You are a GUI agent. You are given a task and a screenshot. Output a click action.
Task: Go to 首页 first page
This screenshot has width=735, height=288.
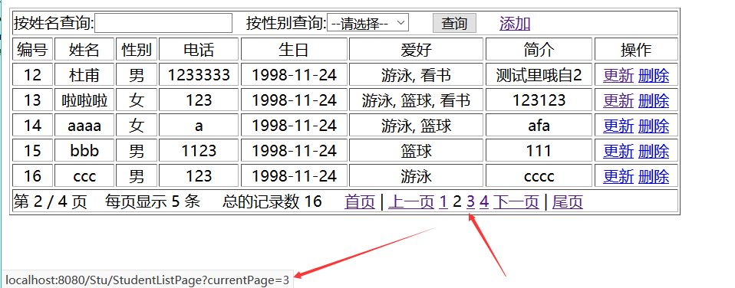coord(360,201)
